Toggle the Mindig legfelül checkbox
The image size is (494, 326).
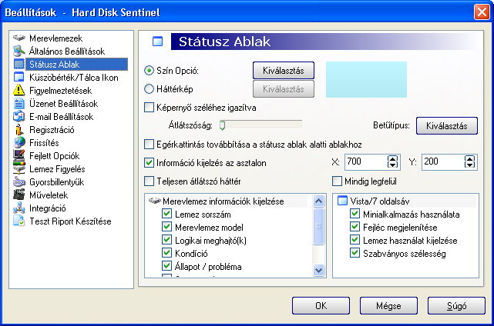tap(337, 181)
